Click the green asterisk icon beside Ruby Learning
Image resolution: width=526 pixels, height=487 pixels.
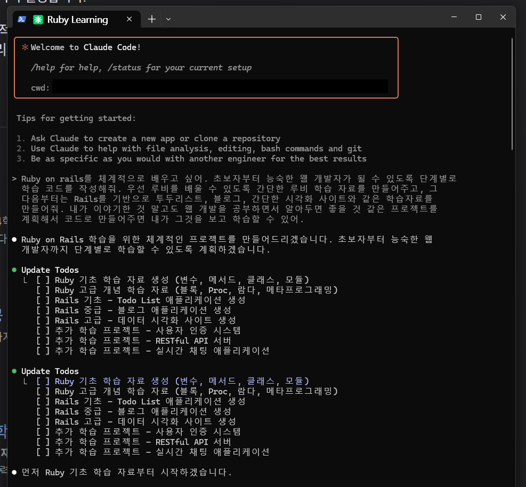(38, 20)
